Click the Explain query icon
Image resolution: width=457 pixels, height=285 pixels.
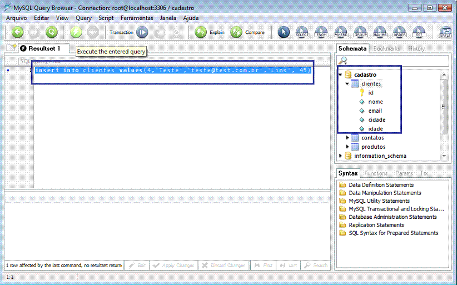coord(201,32)
